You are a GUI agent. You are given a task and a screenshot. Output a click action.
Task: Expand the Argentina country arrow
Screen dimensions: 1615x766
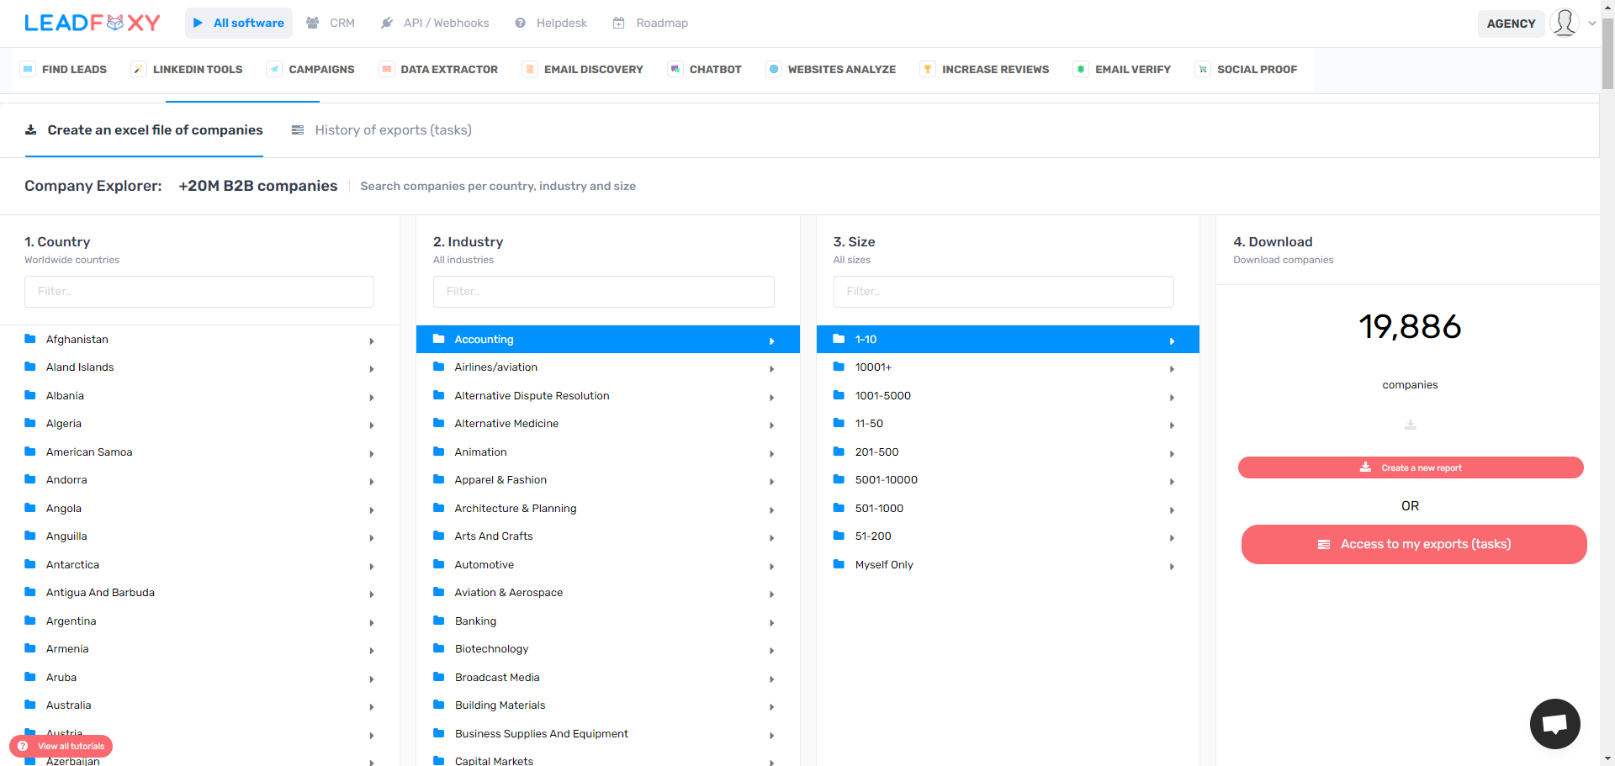pyautogui.click(x=372, y=622)
